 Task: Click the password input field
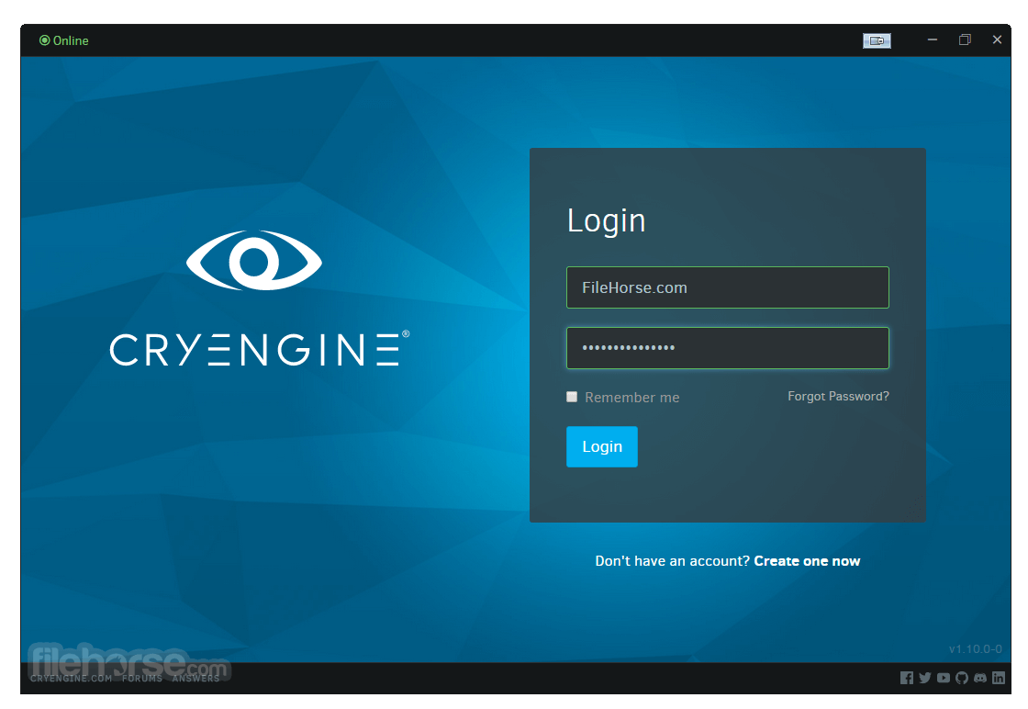click(727, 348)
